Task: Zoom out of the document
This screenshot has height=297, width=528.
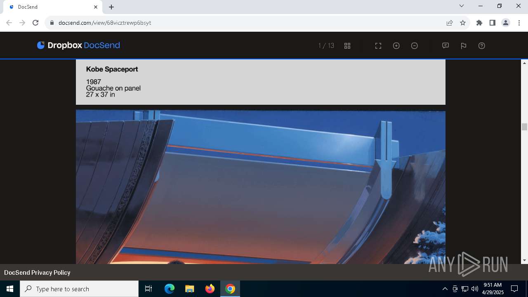Action: coord(415,46)
